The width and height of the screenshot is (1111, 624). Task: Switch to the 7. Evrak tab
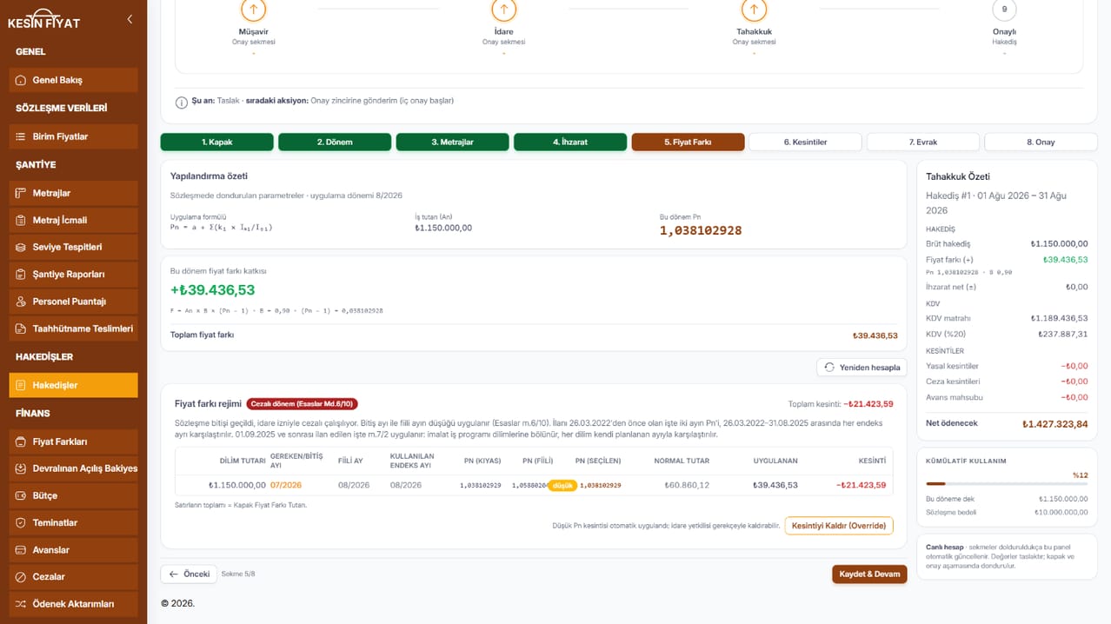point(923,142)
